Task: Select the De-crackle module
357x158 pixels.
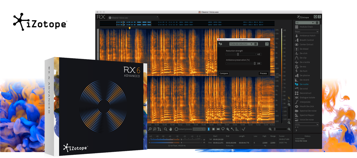Action: [303, 62]
